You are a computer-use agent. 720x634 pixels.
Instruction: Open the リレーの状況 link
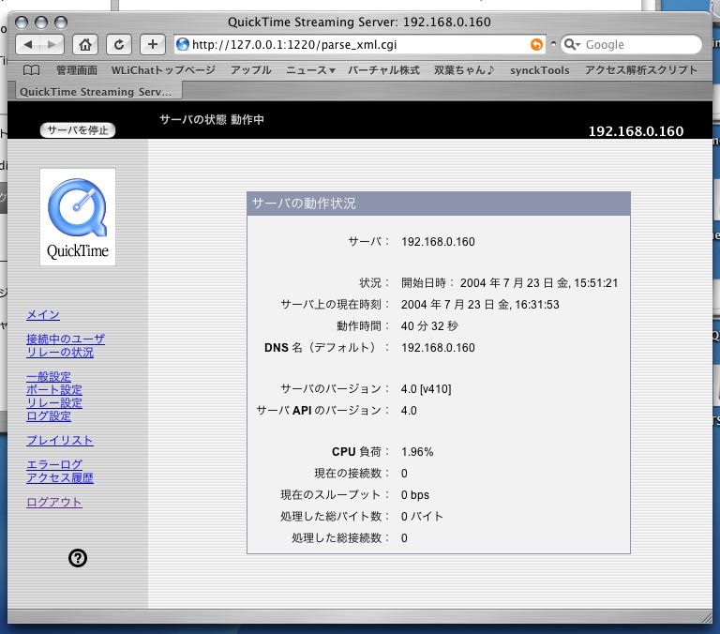point(60,353)
